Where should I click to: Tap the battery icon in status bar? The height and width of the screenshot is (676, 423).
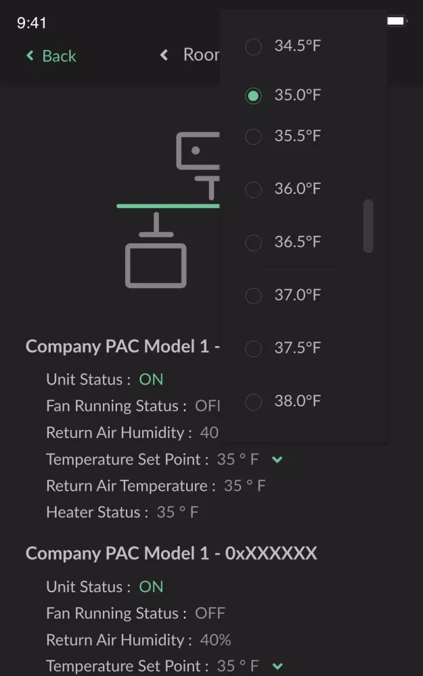pos(396,21)
